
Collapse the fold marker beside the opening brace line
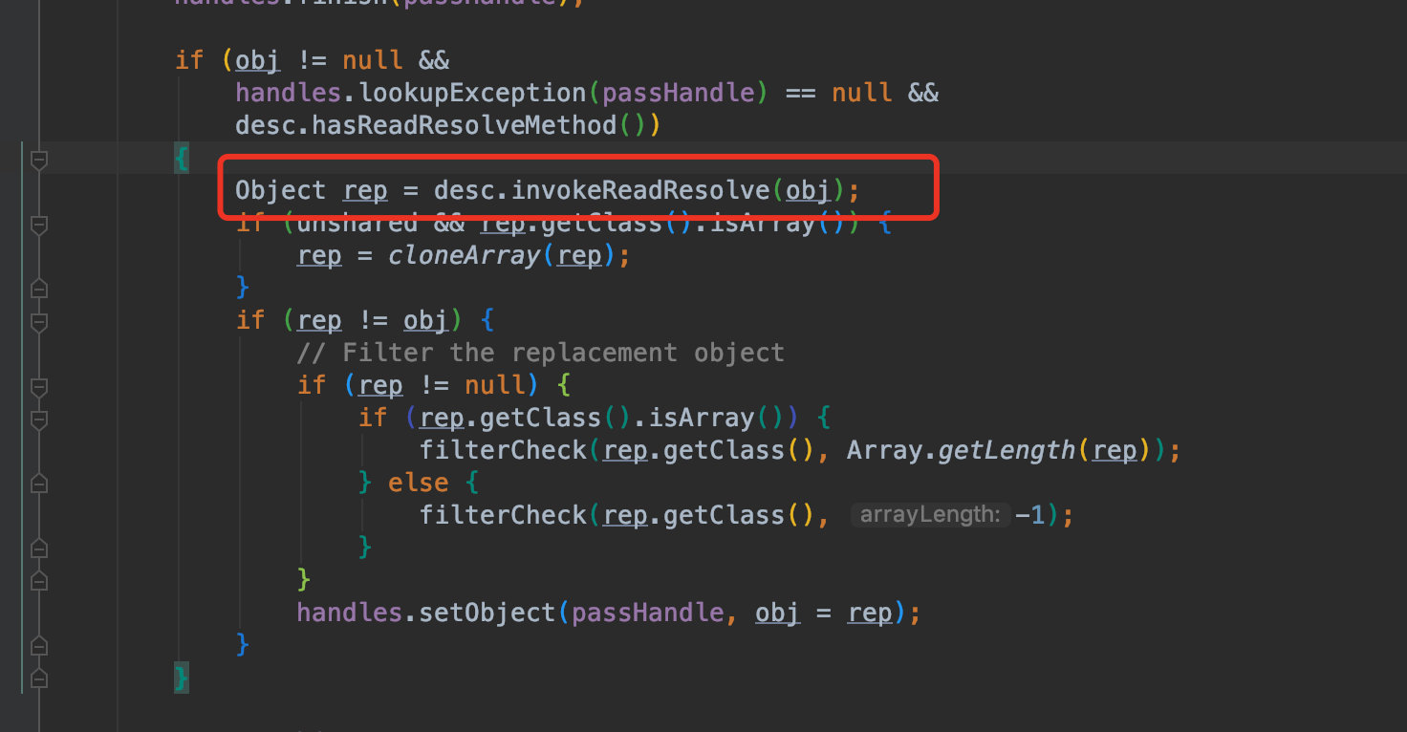39,161
